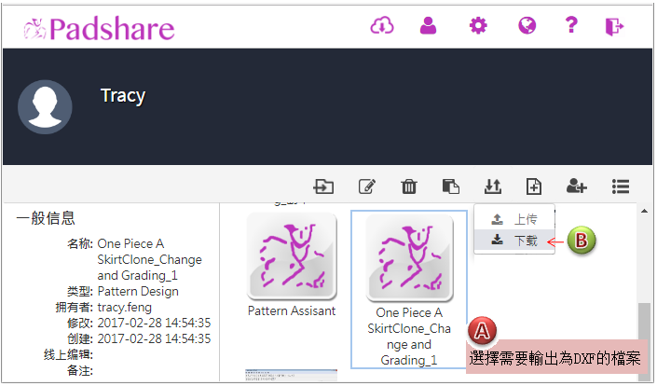Open help via the question mark icon
Screen dimensions: 657x386
point(572,26)
